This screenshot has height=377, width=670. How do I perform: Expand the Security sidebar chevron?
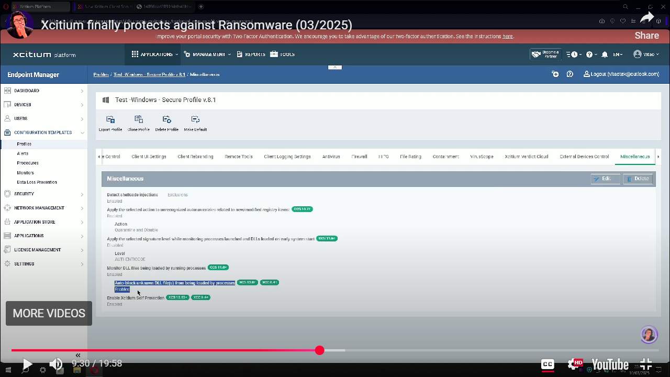tap(82, 194)
